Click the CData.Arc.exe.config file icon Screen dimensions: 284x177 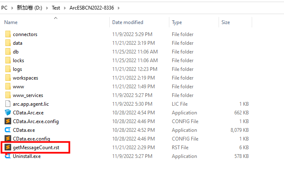click(8, 121)
